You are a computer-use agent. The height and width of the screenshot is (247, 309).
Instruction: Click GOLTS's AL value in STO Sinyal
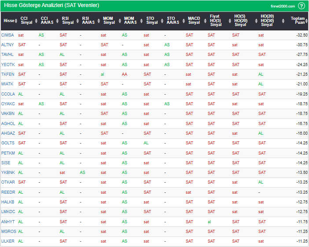click(146, 143)
